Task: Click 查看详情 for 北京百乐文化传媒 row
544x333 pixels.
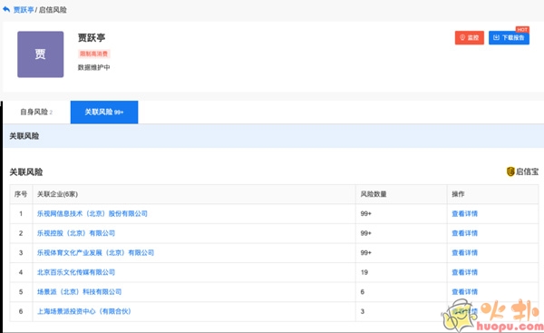Action: click(x=464, y=272)
